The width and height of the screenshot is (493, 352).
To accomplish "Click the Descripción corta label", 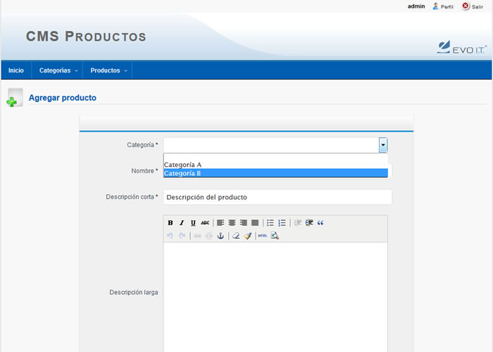I will coord(132,196).
